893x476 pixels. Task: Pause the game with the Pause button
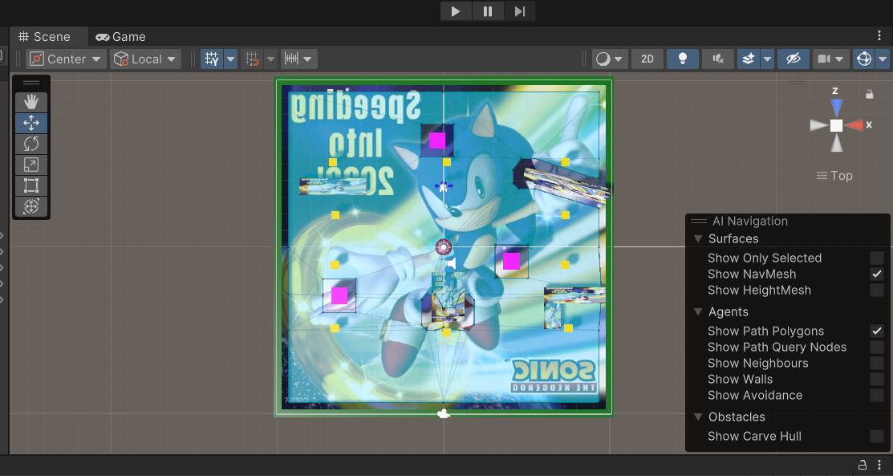point(488,11)
